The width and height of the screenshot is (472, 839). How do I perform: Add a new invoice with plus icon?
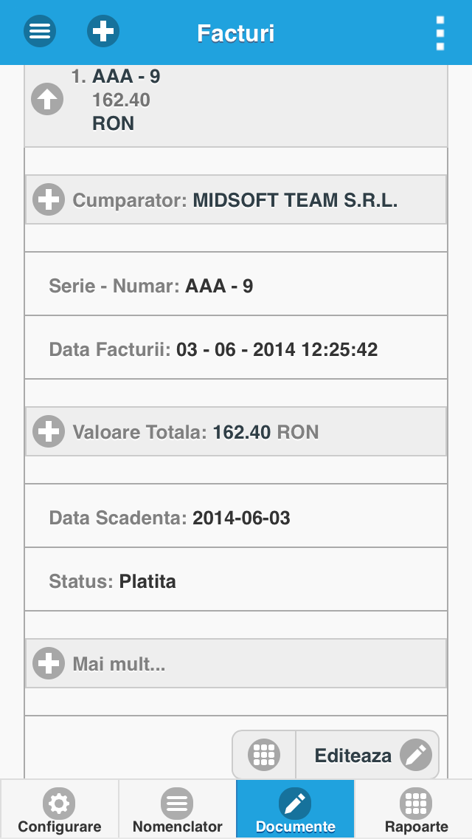click(103, 31)
